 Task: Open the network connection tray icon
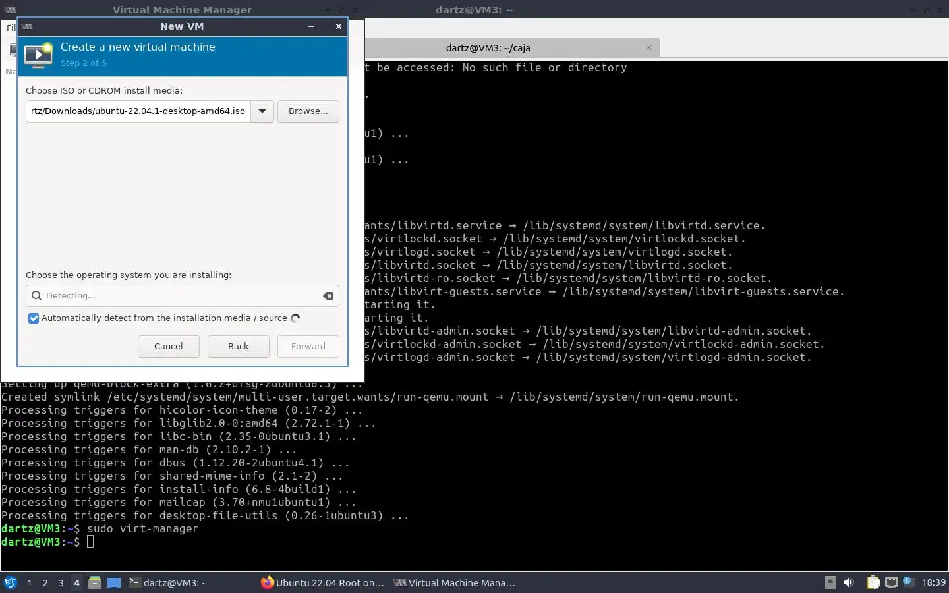pyautogui.click(x=892, y=582)
